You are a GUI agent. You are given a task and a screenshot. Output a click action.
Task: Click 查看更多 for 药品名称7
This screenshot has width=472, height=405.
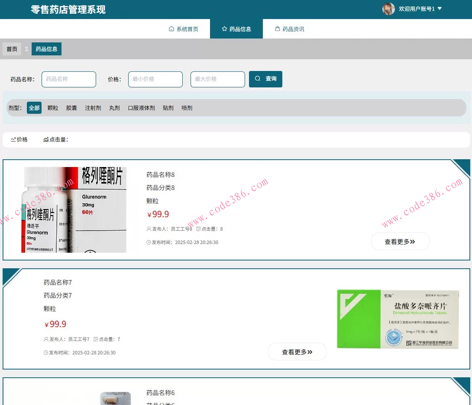coord(297,351)
